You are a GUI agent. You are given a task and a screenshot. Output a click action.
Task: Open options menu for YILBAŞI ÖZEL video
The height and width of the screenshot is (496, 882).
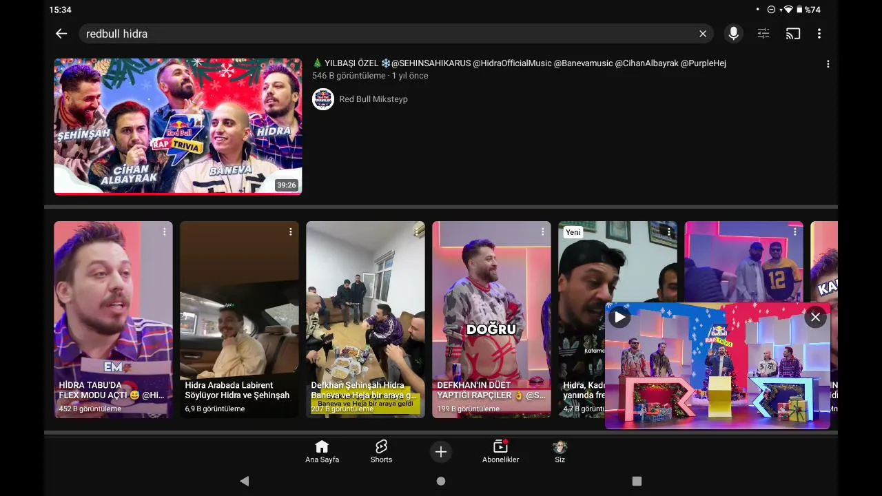pyautogui.click(x=828, y=64)
